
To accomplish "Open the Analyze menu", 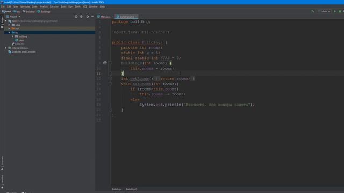I will tap(44, 6).
